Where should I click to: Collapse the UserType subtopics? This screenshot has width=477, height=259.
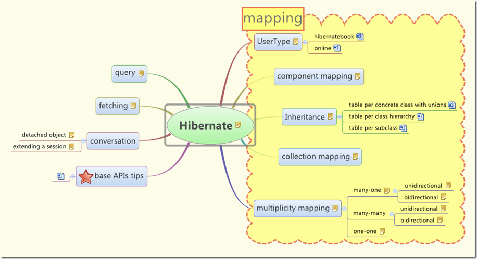305,42
